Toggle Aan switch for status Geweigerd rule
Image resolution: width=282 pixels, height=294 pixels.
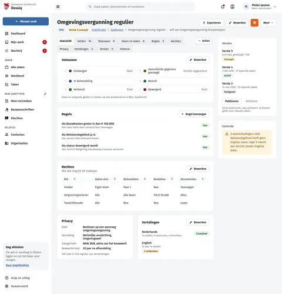point(205,147)
